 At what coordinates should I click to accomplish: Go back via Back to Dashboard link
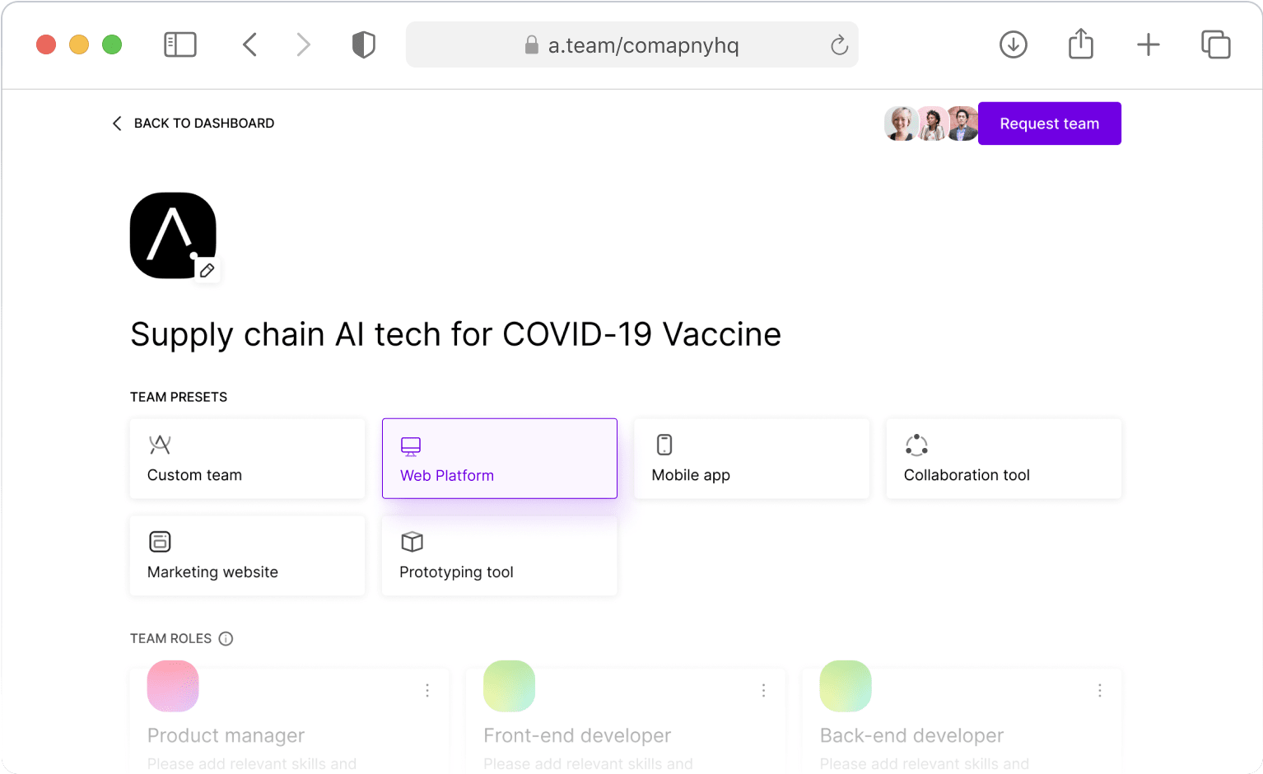193,124
